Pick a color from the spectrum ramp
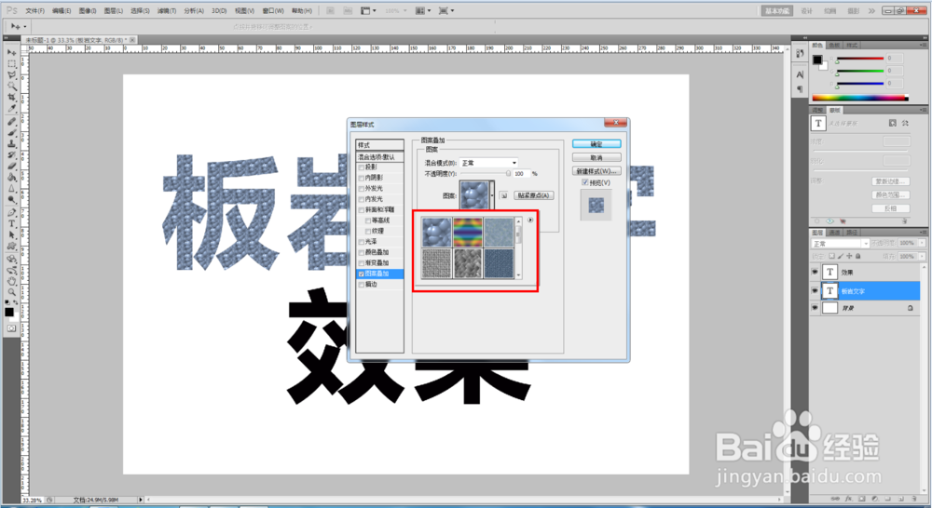The width and height of the screenshot is (932, 508). 859,98
